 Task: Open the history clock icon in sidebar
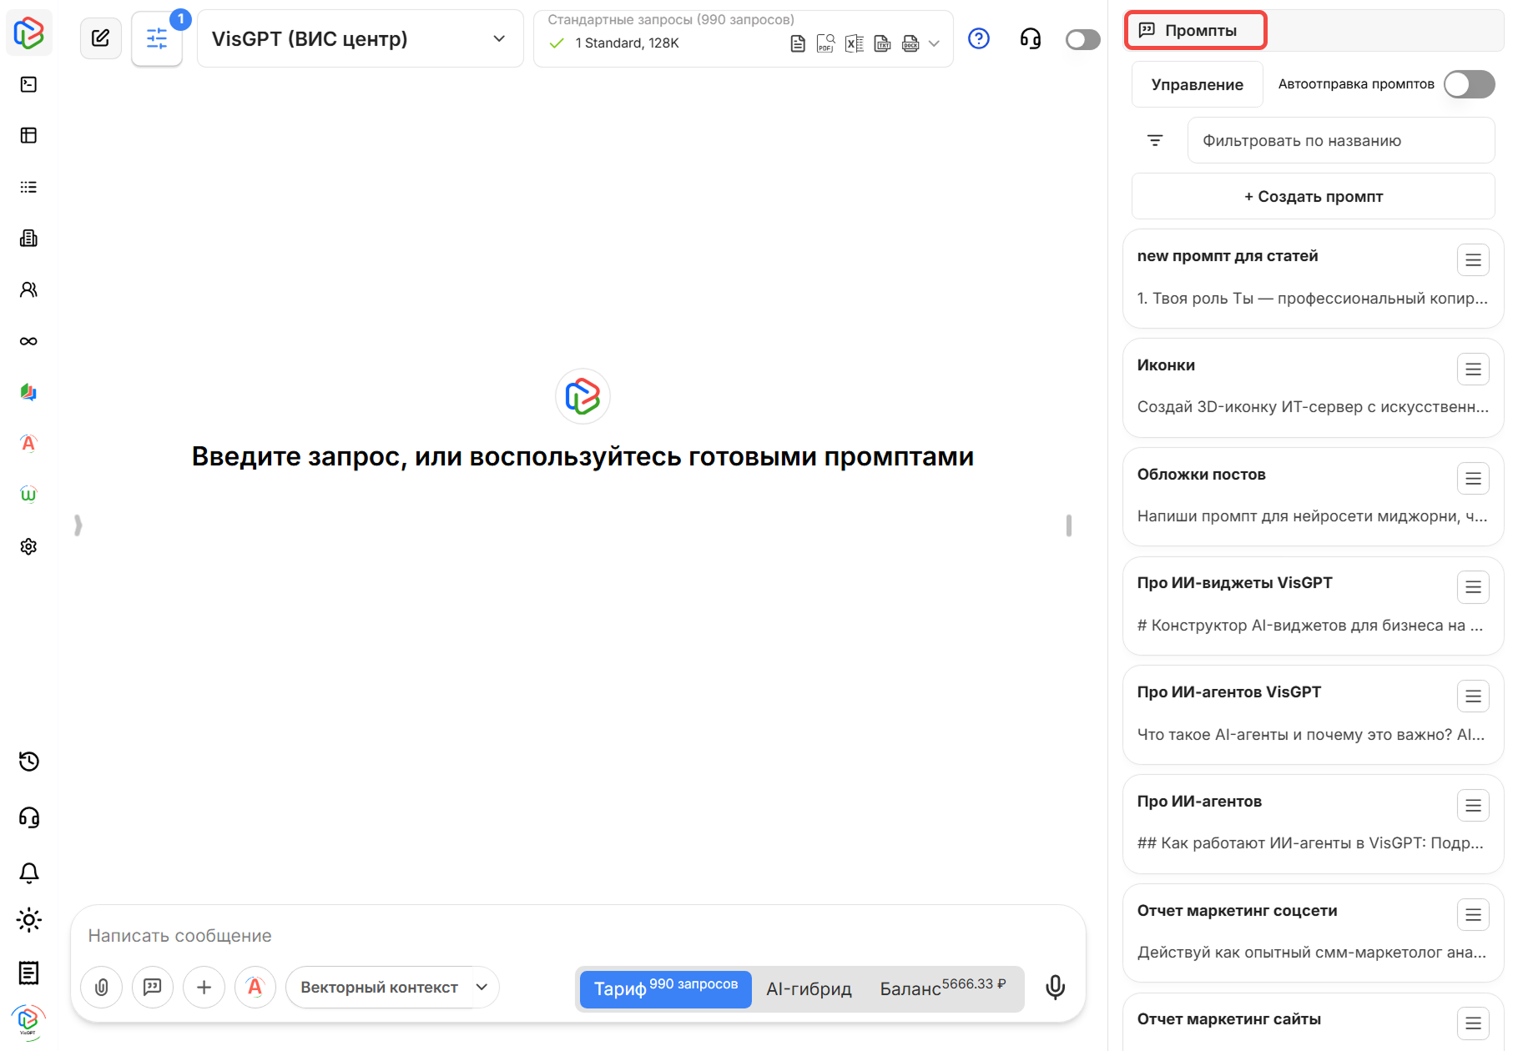click(x=28, y=762)
